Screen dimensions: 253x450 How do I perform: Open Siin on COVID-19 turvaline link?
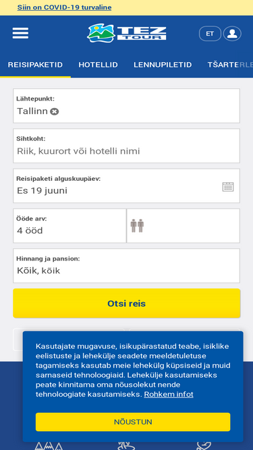tap(64, 7)
